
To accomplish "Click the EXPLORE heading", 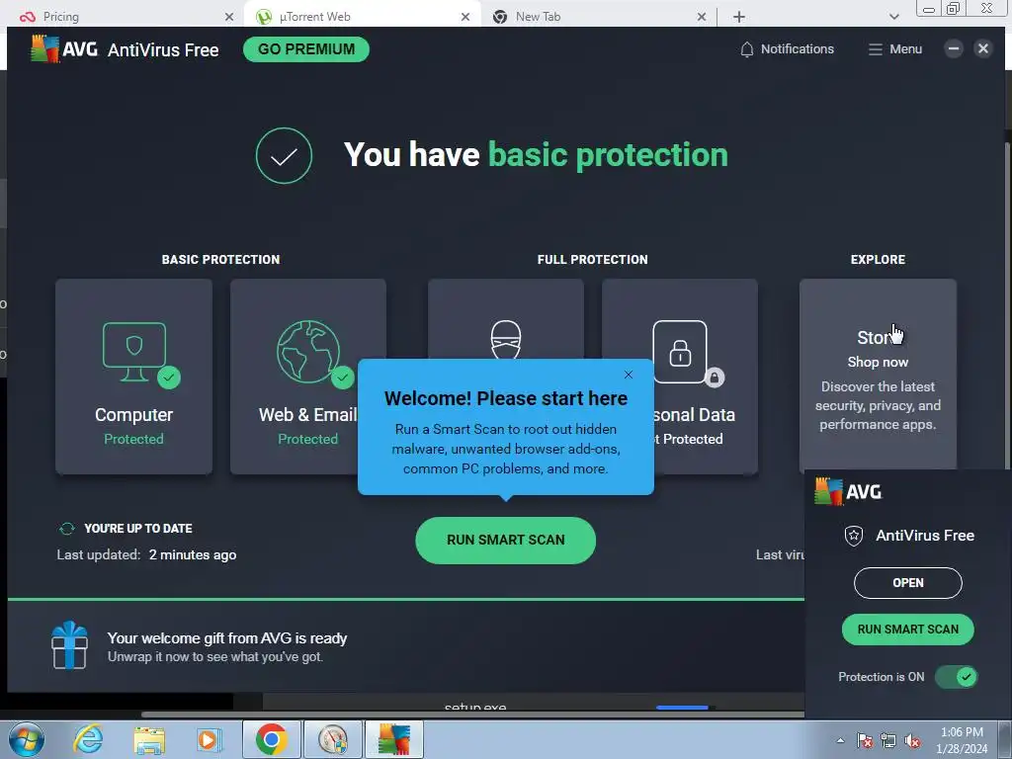I will coord(878,260).
